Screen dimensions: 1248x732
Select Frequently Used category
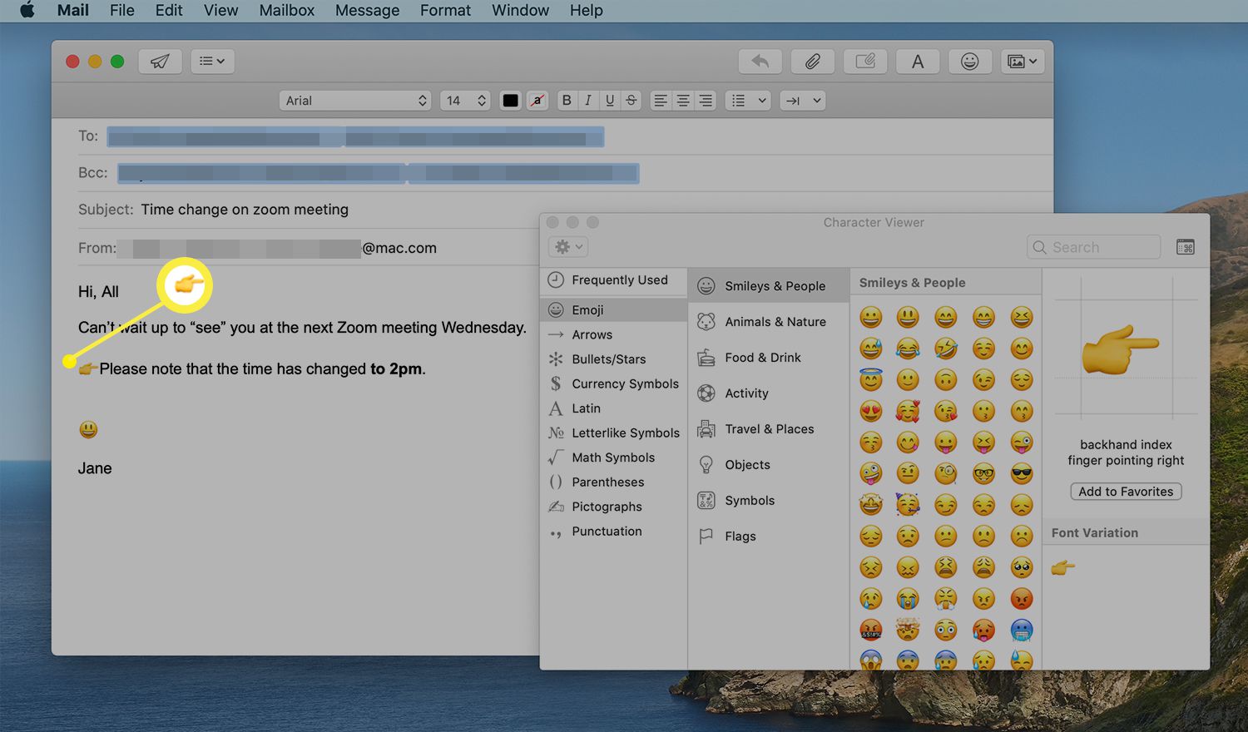pyautogui.click(x=614, y=280)
